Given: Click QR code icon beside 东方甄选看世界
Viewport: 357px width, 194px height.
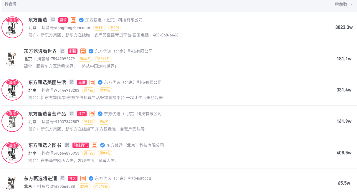Looking at the screenshot, I should pyautogui.click(x=62, y=51).
